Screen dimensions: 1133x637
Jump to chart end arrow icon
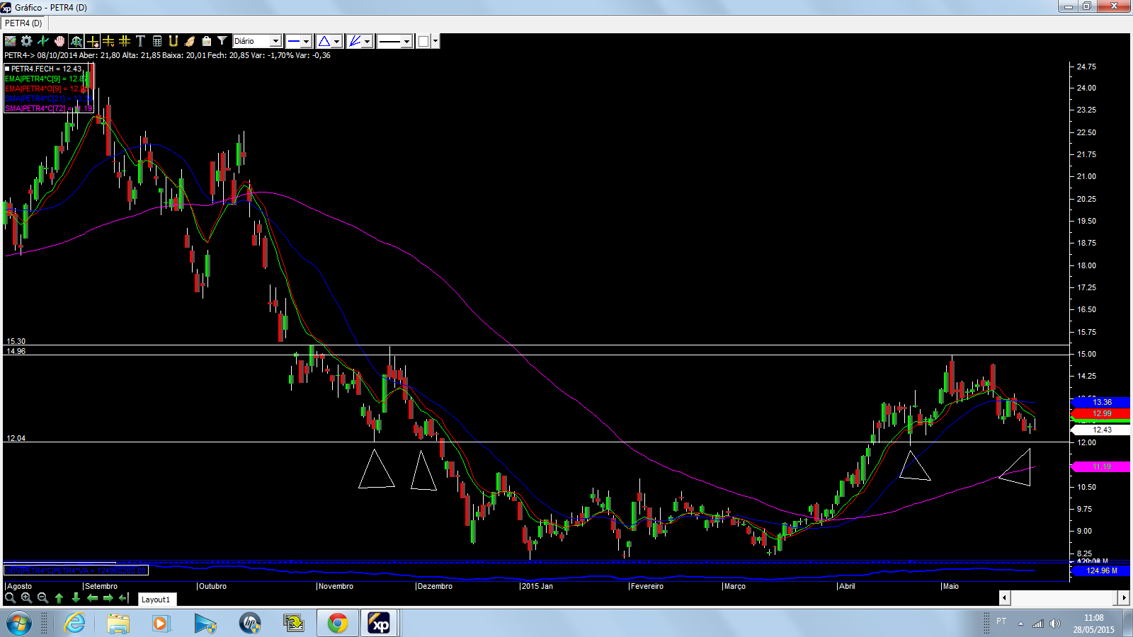point(124,598)
